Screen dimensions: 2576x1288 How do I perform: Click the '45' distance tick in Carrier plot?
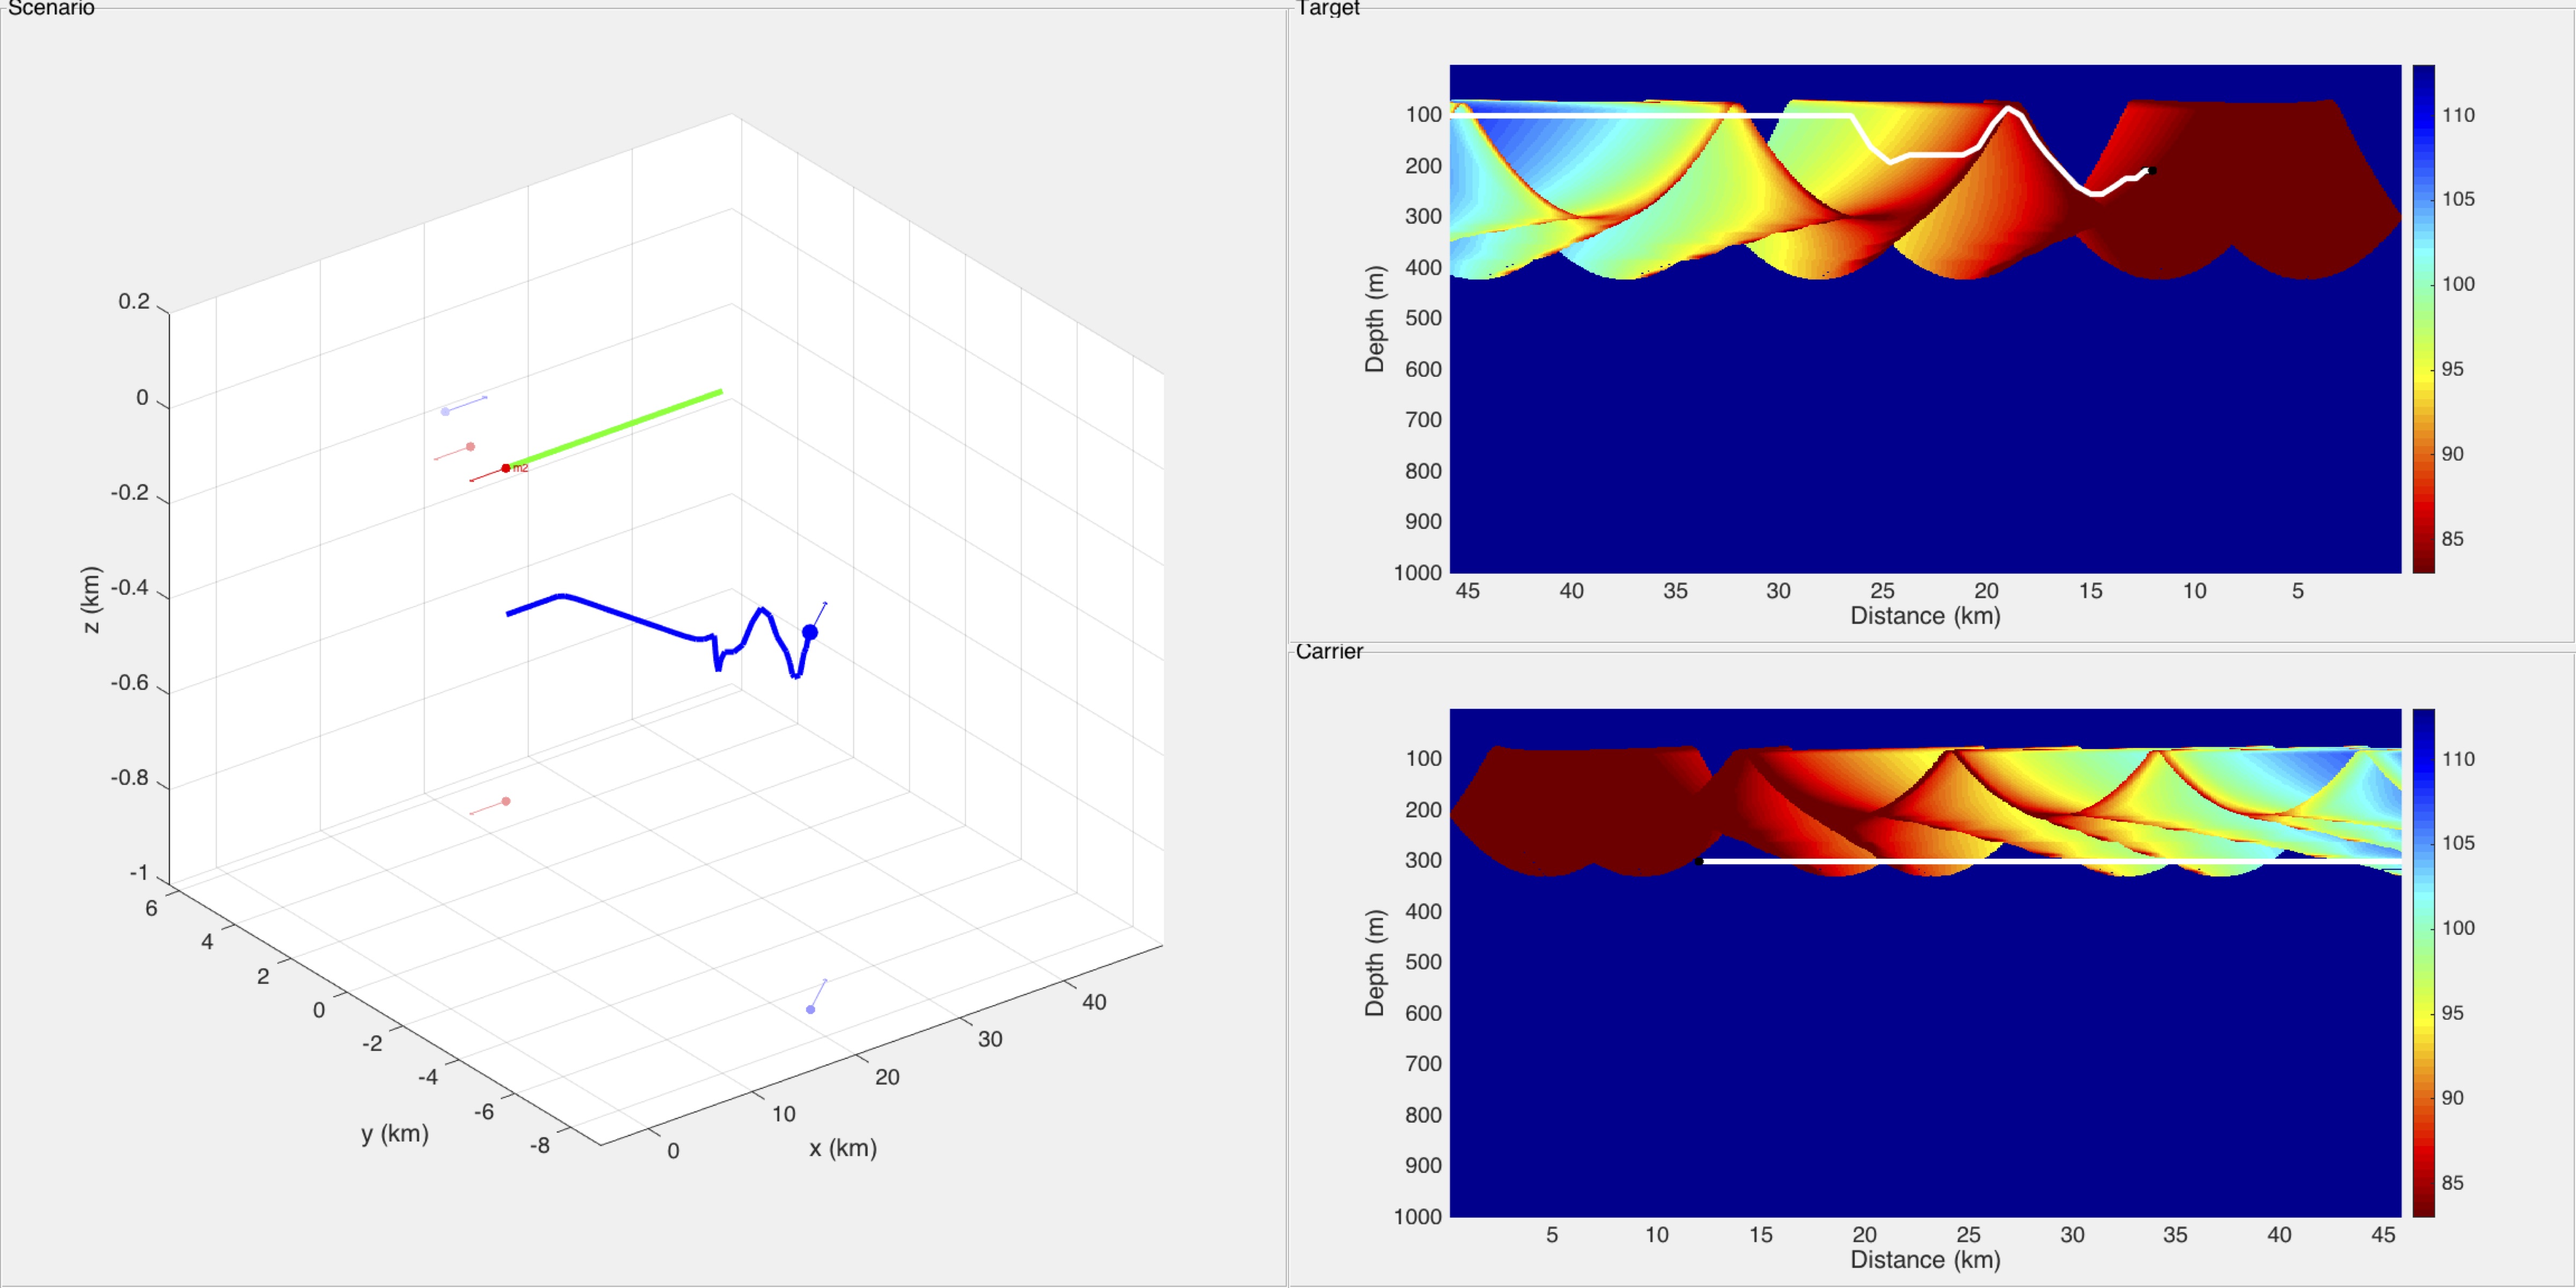point(2383,1235)
